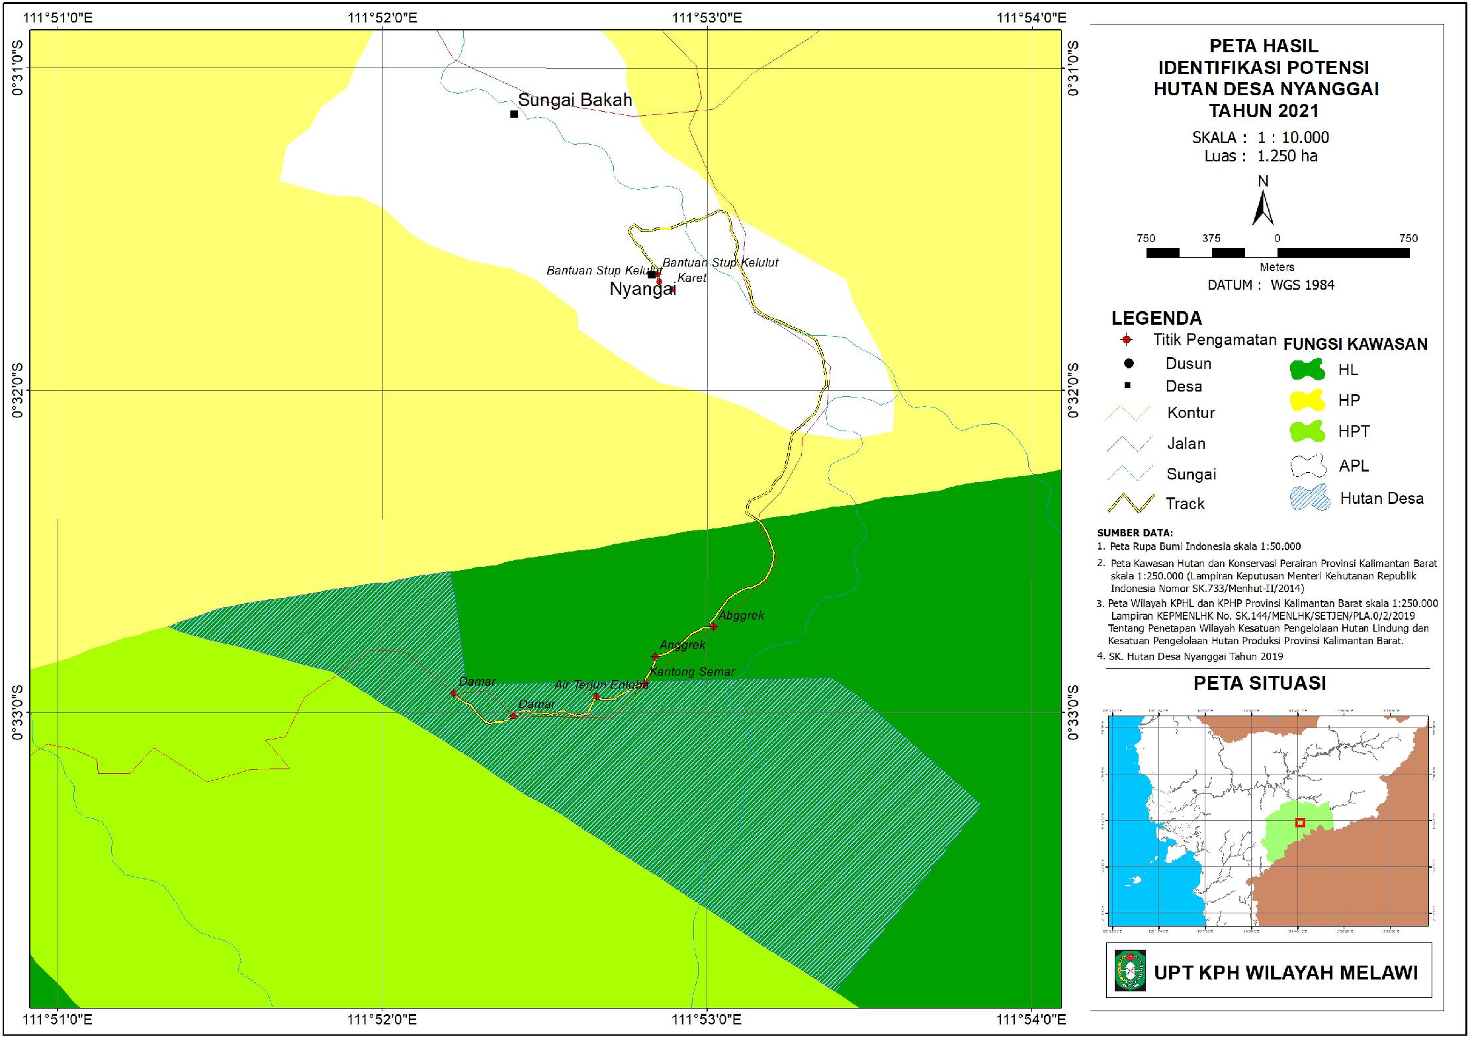
Task: Click the black-and-white scale bar
Action: point(1277,253)
